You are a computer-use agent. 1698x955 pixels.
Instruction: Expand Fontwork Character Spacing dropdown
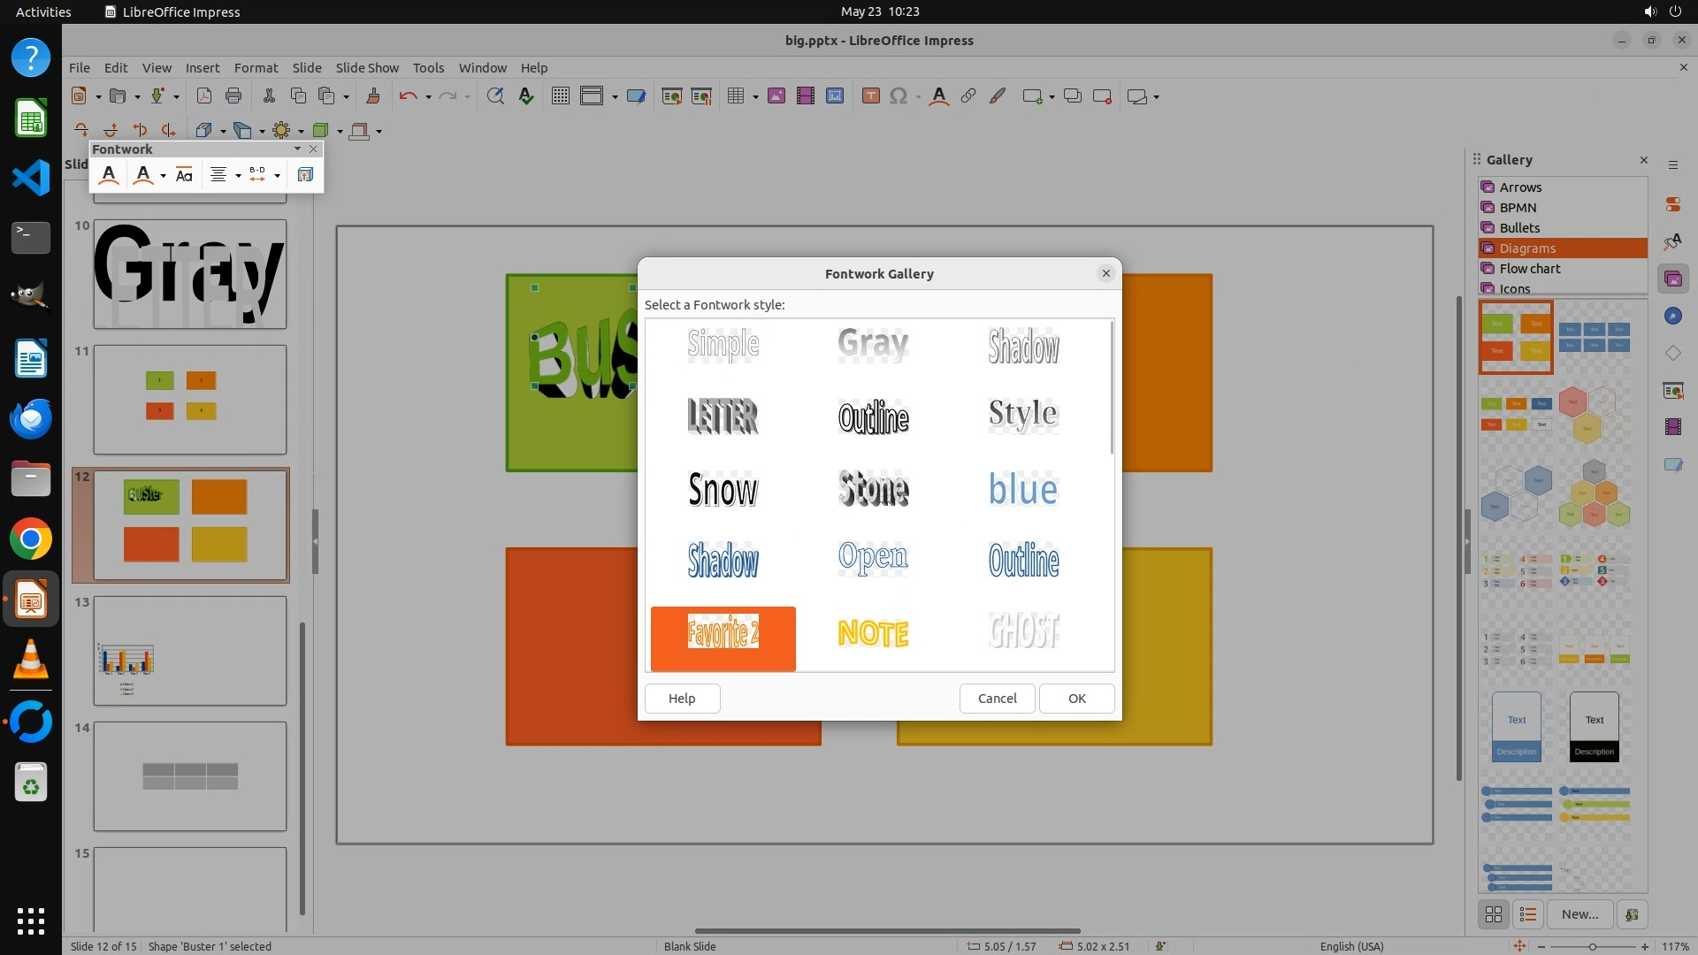tap(277, 175)
